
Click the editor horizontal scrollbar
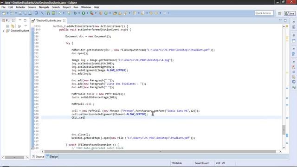pyautogui.click(x=160, y=152)
